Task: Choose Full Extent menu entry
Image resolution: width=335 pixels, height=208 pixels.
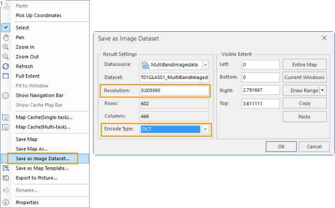Action: click(28, 76)
